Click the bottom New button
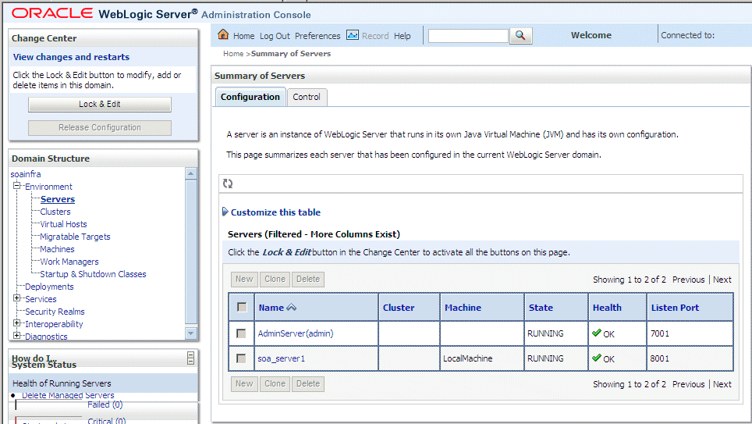 pos(244,383)
